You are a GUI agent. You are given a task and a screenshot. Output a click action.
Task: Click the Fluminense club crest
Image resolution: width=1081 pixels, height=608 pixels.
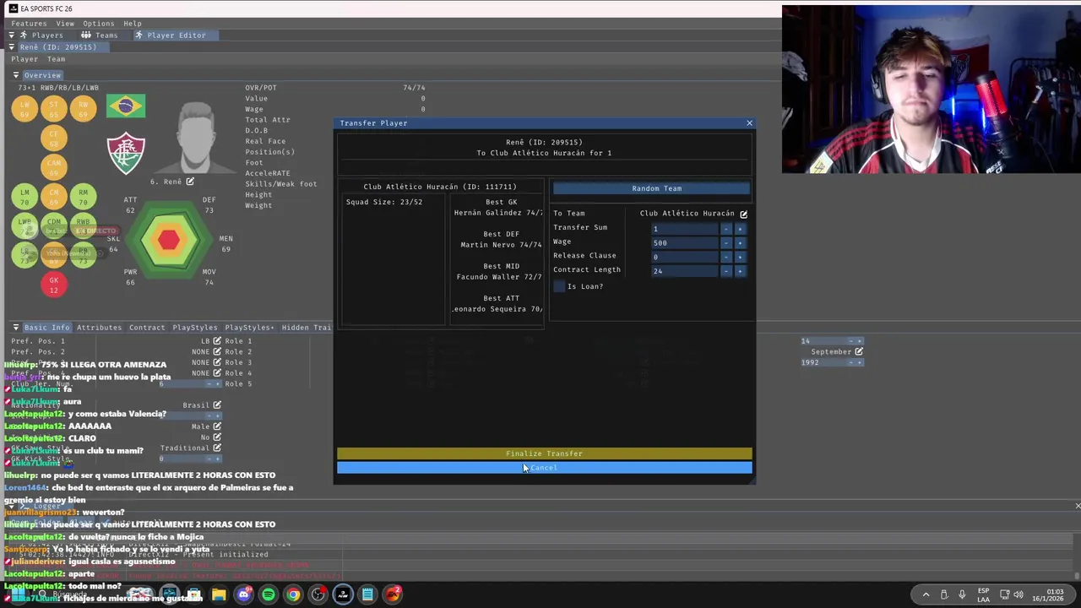pos(126,155)
